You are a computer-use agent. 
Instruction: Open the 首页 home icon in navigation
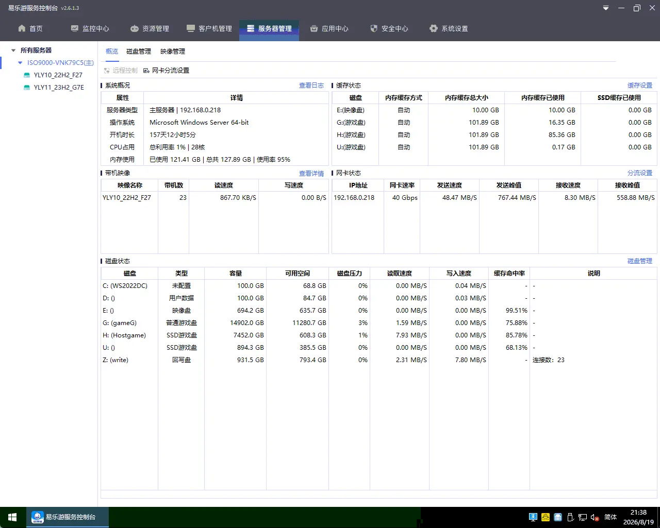(22, 28)
